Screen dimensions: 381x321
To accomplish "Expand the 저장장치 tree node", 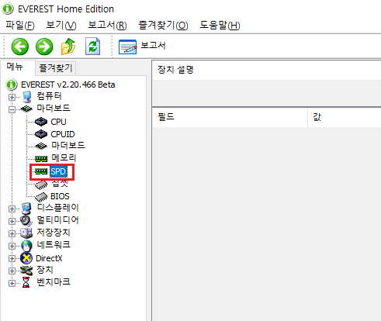I will pyautogui.click(x=12, y=233).
